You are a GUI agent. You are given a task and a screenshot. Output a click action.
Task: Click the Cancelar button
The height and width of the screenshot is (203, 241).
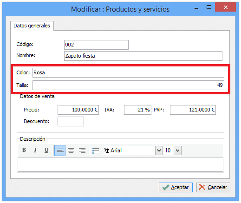click(213, 187)
